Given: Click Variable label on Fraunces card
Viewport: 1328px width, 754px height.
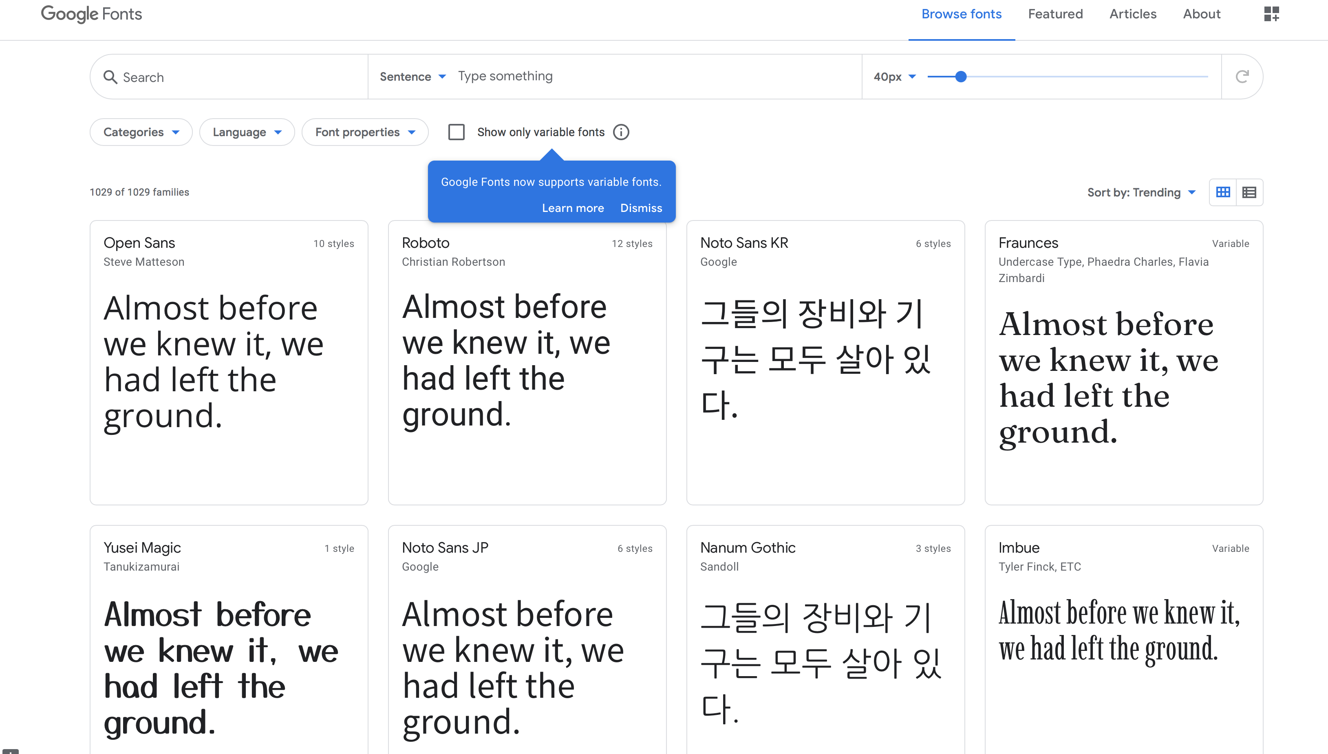Looking at the screenshot, I should coord(1230,243).
